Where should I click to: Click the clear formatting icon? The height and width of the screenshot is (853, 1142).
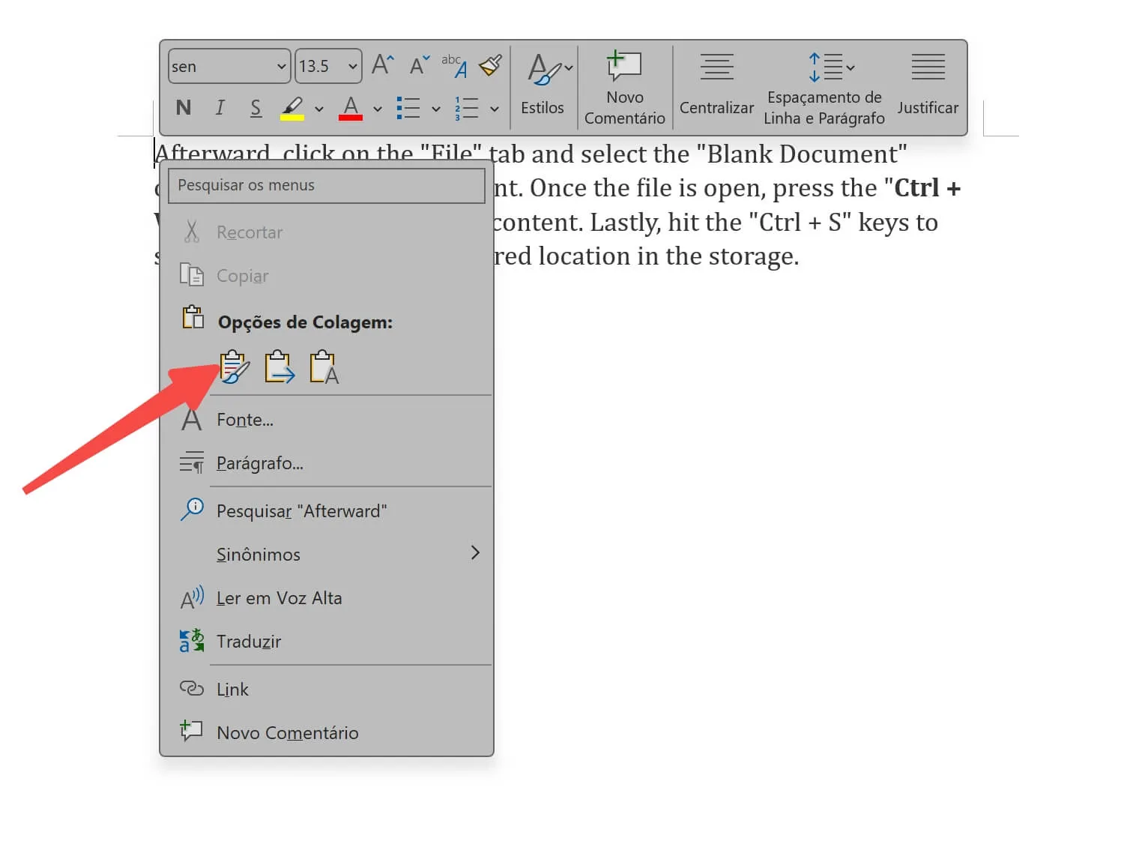(x=455, y=65)
